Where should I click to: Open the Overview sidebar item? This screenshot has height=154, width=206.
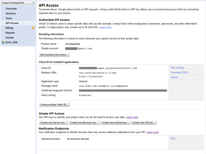[11, 8]
